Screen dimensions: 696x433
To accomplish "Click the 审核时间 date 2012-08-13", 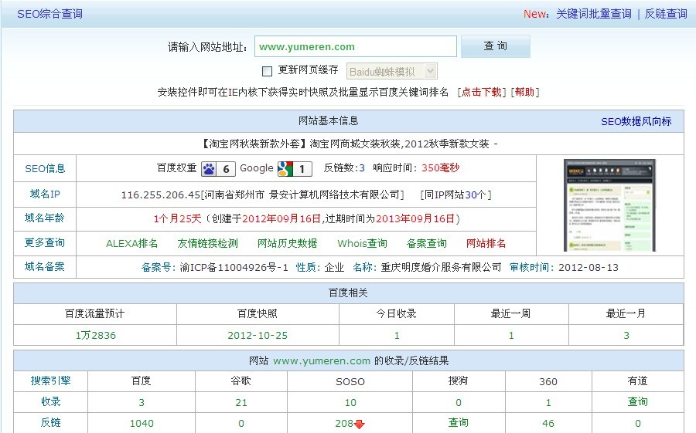I will pos(589,267).
